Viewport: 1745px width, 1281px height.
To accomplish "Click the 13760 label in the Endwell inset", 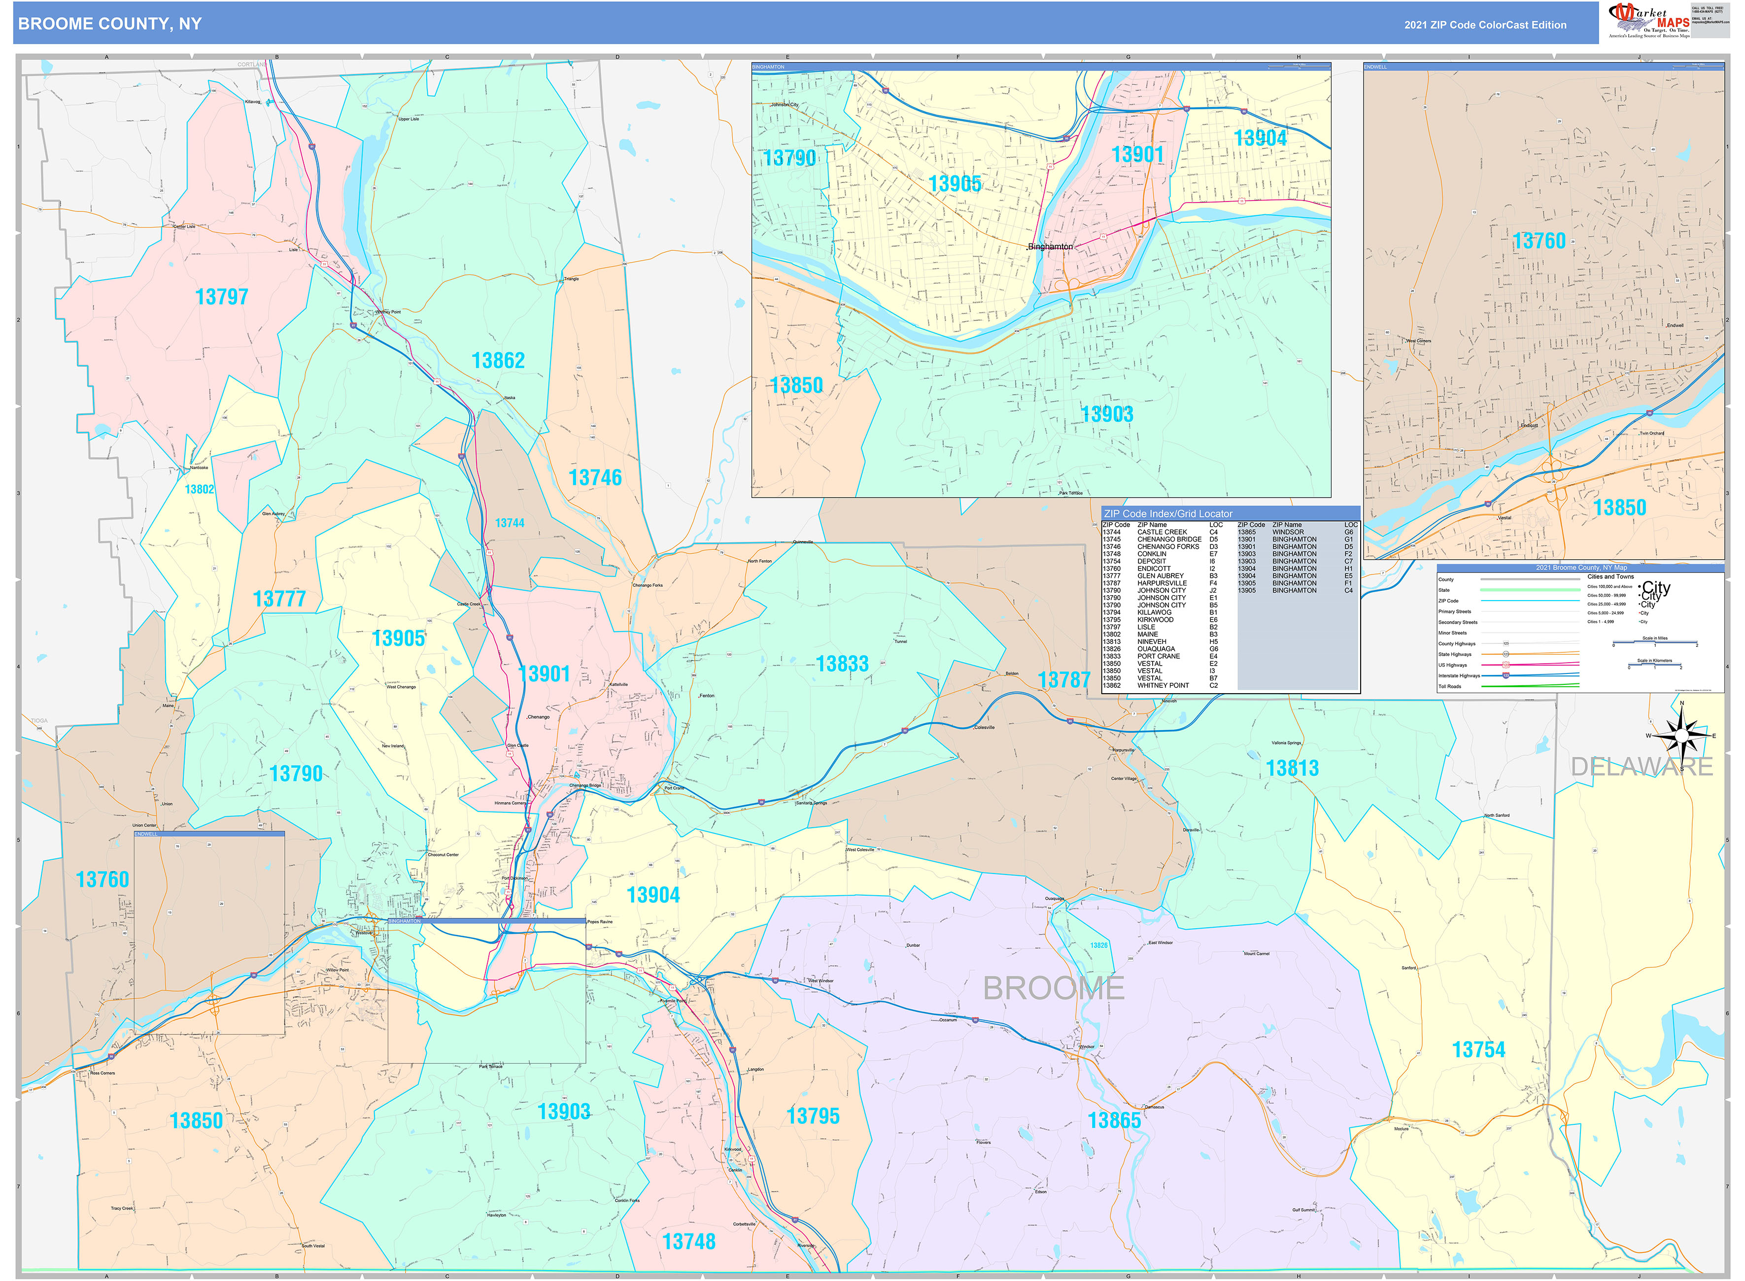I will [1539, 241].
